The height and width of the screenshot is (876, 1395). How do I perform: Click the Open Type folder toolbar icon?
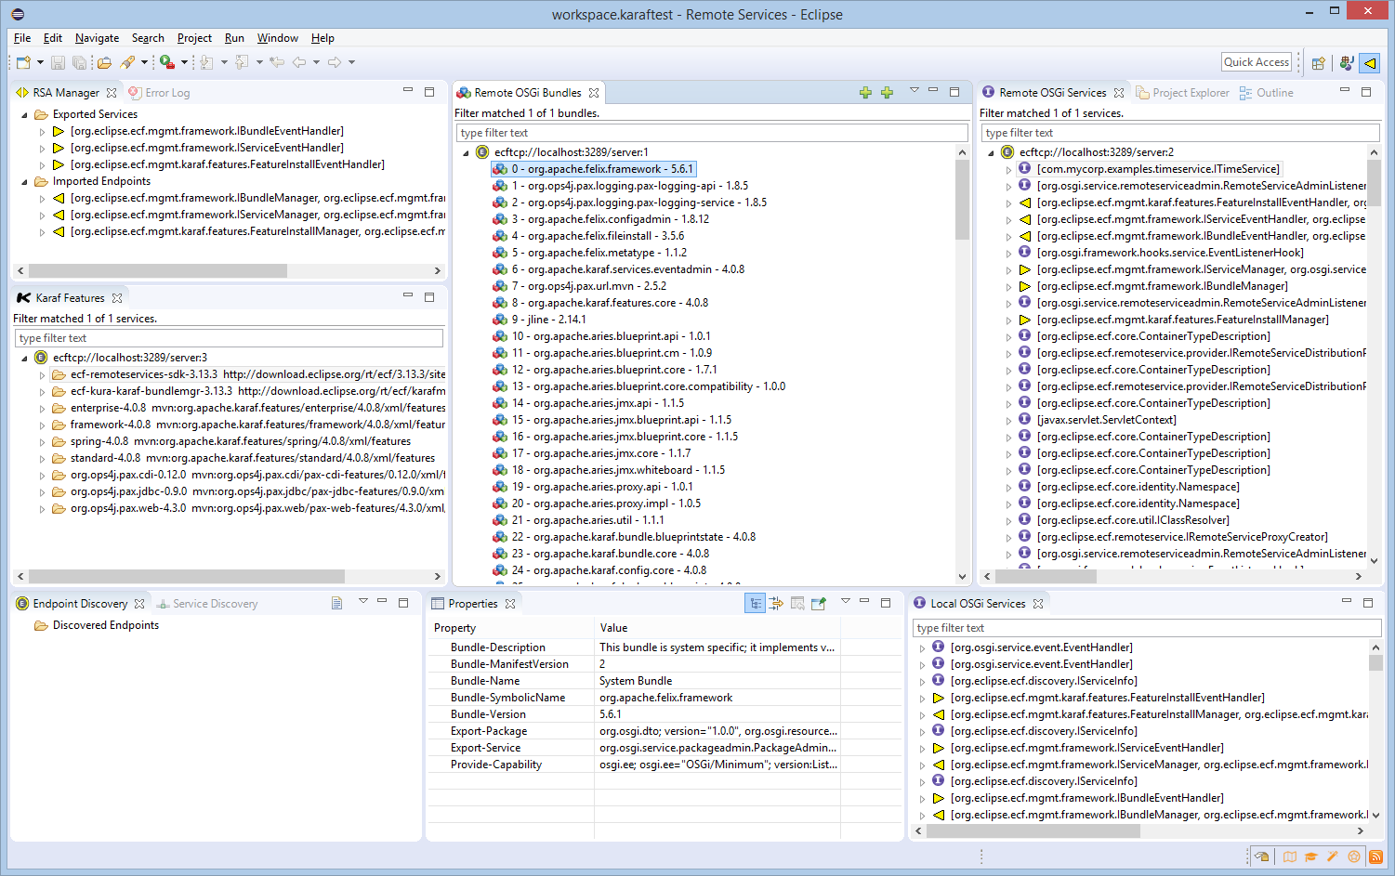[104, 62]
